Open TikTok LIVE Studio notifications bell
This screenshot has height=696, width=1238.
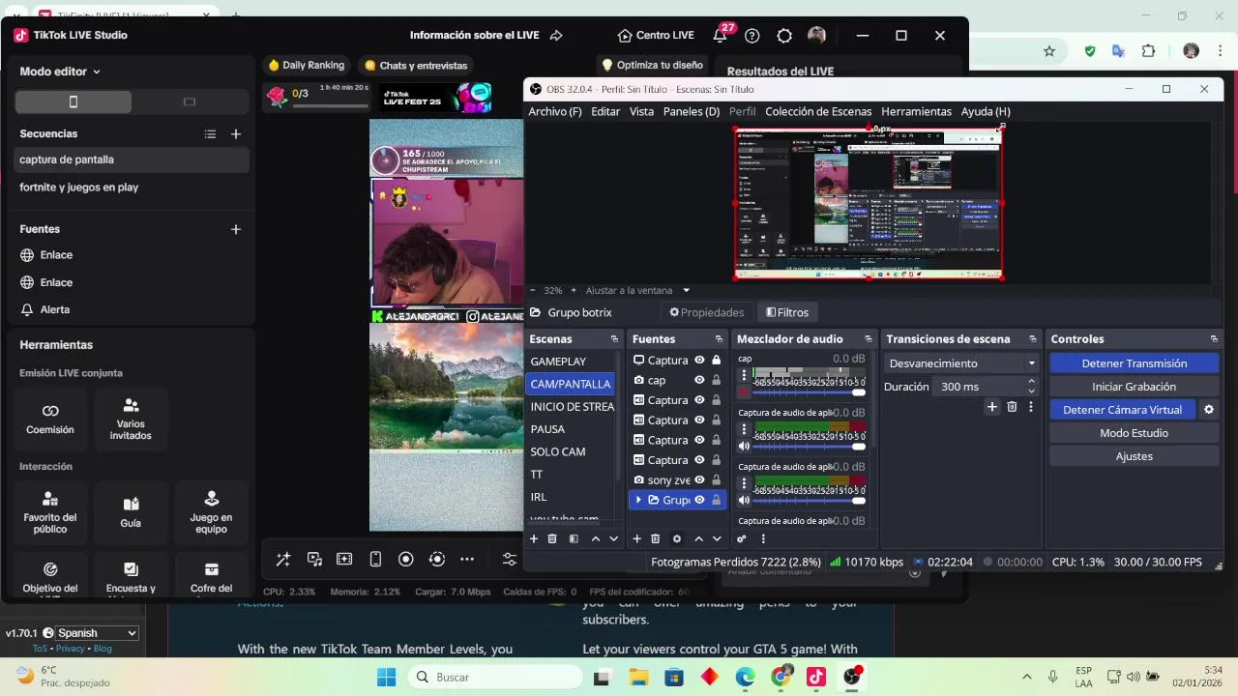pos(720,35)
